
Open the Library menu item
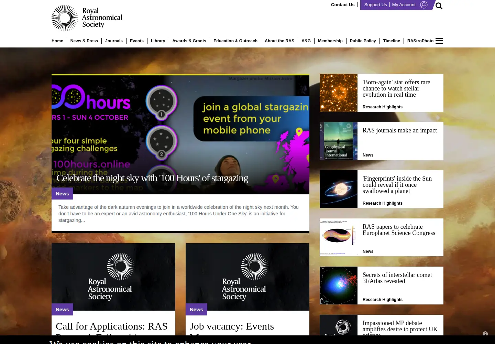coord(158,41)
